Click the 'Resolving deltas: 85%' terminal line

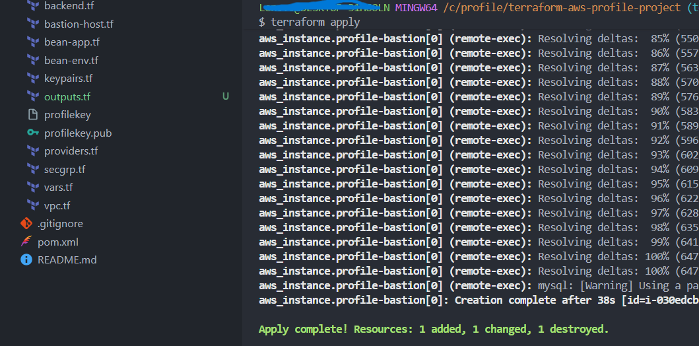479,39
